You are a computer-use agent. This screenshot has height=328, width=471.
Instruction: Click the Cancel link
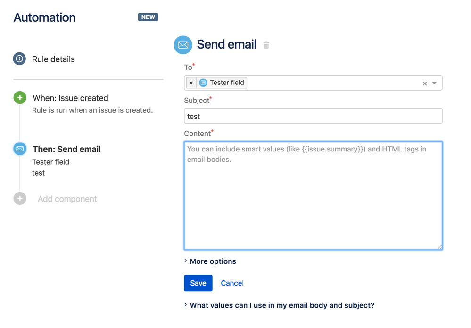pyautogui.click(x=232, y=283)
